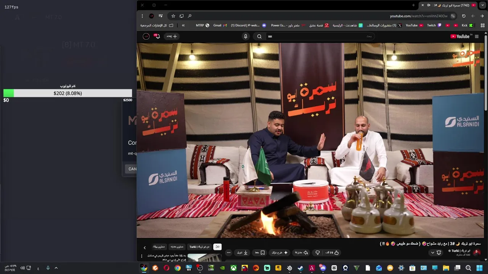Open site settings icon in address bar

pyautogui.click(x=453, y=16)
